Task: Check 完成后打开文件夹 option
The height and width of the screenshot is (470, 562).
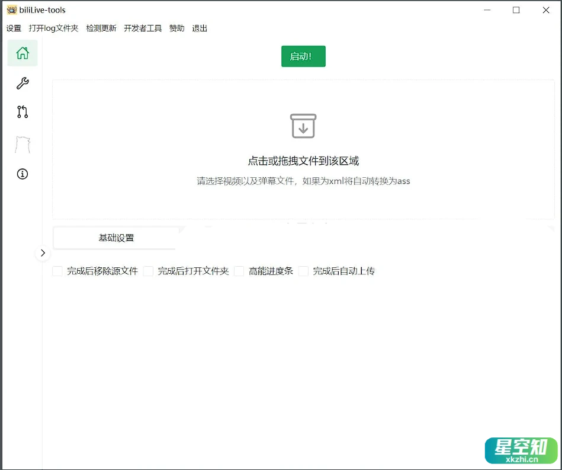Action: tap(149, 271)
